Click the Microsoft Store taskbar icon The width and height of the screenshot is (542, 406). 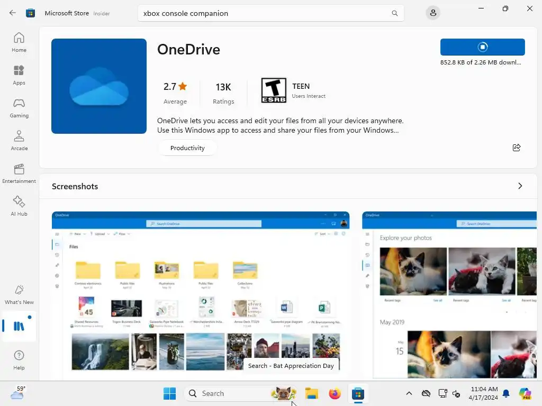point(358,393)
